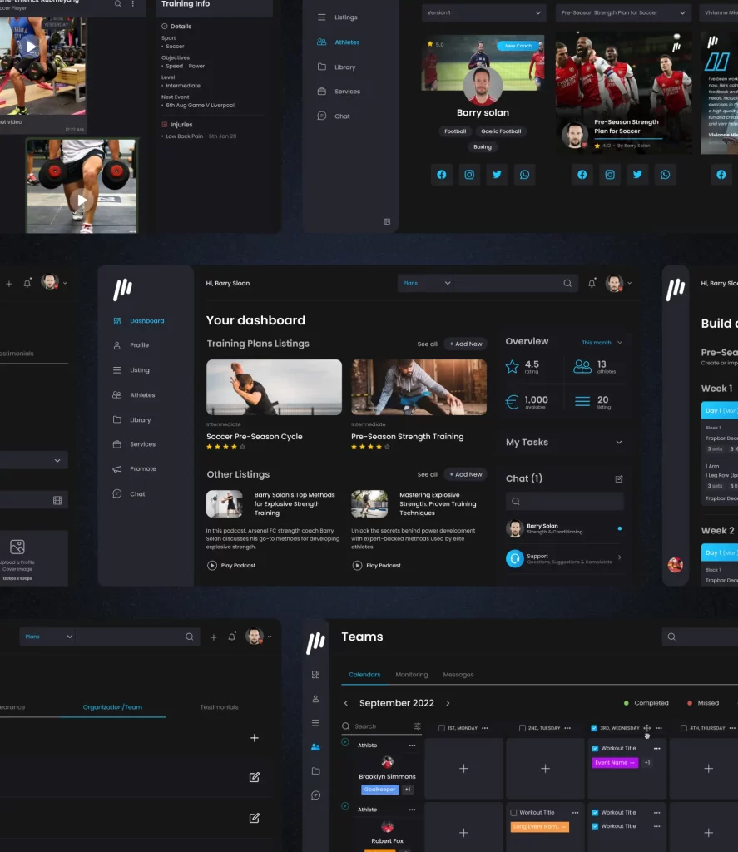Screen dimensions: 738x852
Task: Click the star rating under Soccer Pre-Season Cycle
Action: pyautogui.click(x=225, y=447)
